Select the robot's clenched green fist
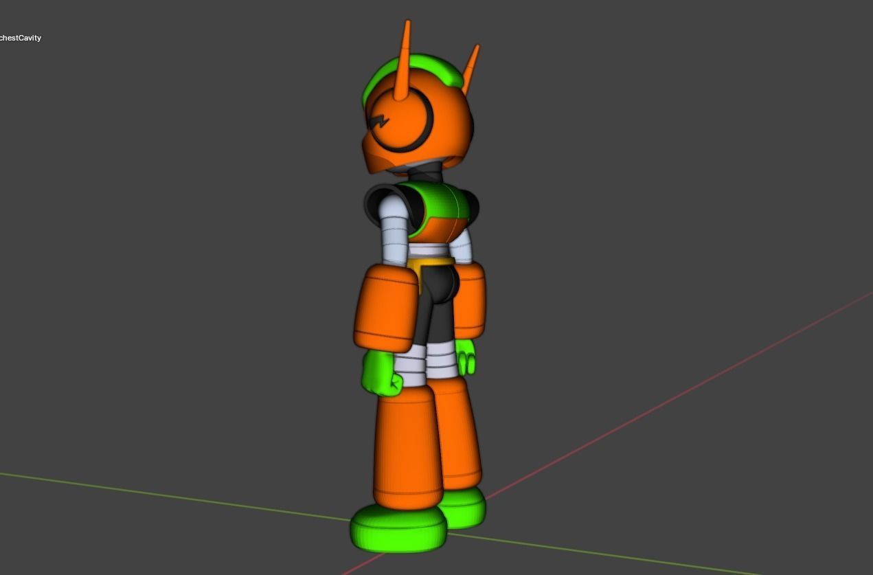 tap(382, 374)
